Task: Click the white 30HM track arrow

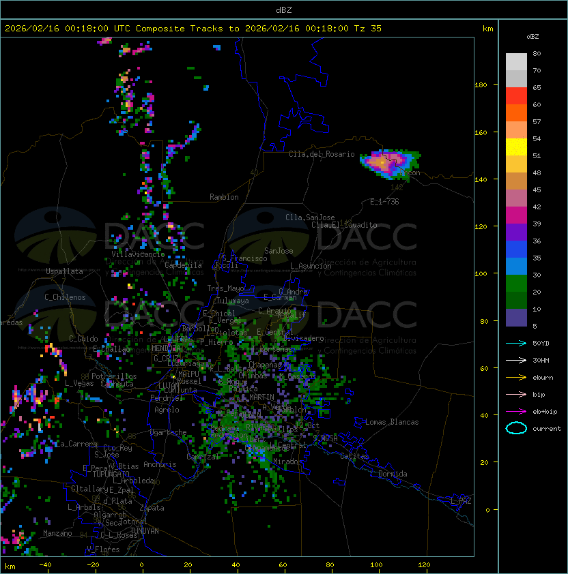Action: point(516,360)
